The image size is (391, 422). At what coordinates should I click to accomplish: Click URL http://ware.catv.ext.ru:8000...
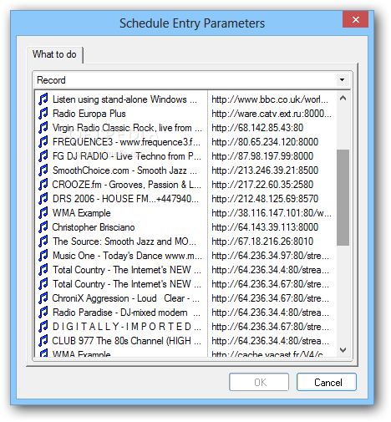point(272,114)
